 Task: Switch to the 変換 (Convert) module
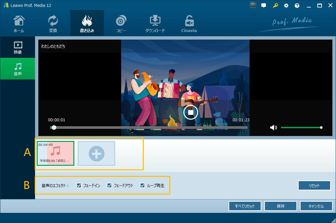coord(53,24)
